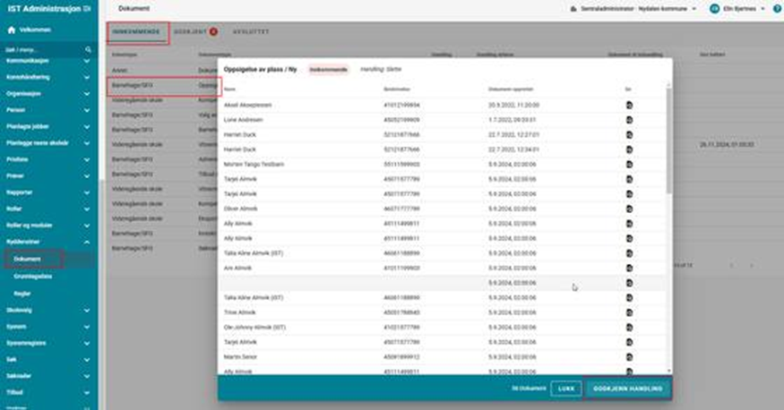784x410 pixels.
Task: Open document icon for Aksel Akseptesen
Action: point(629,105)
